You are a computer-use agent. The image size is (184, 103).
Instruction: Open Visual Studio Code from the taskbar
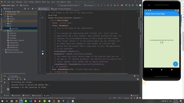(31, 101)
